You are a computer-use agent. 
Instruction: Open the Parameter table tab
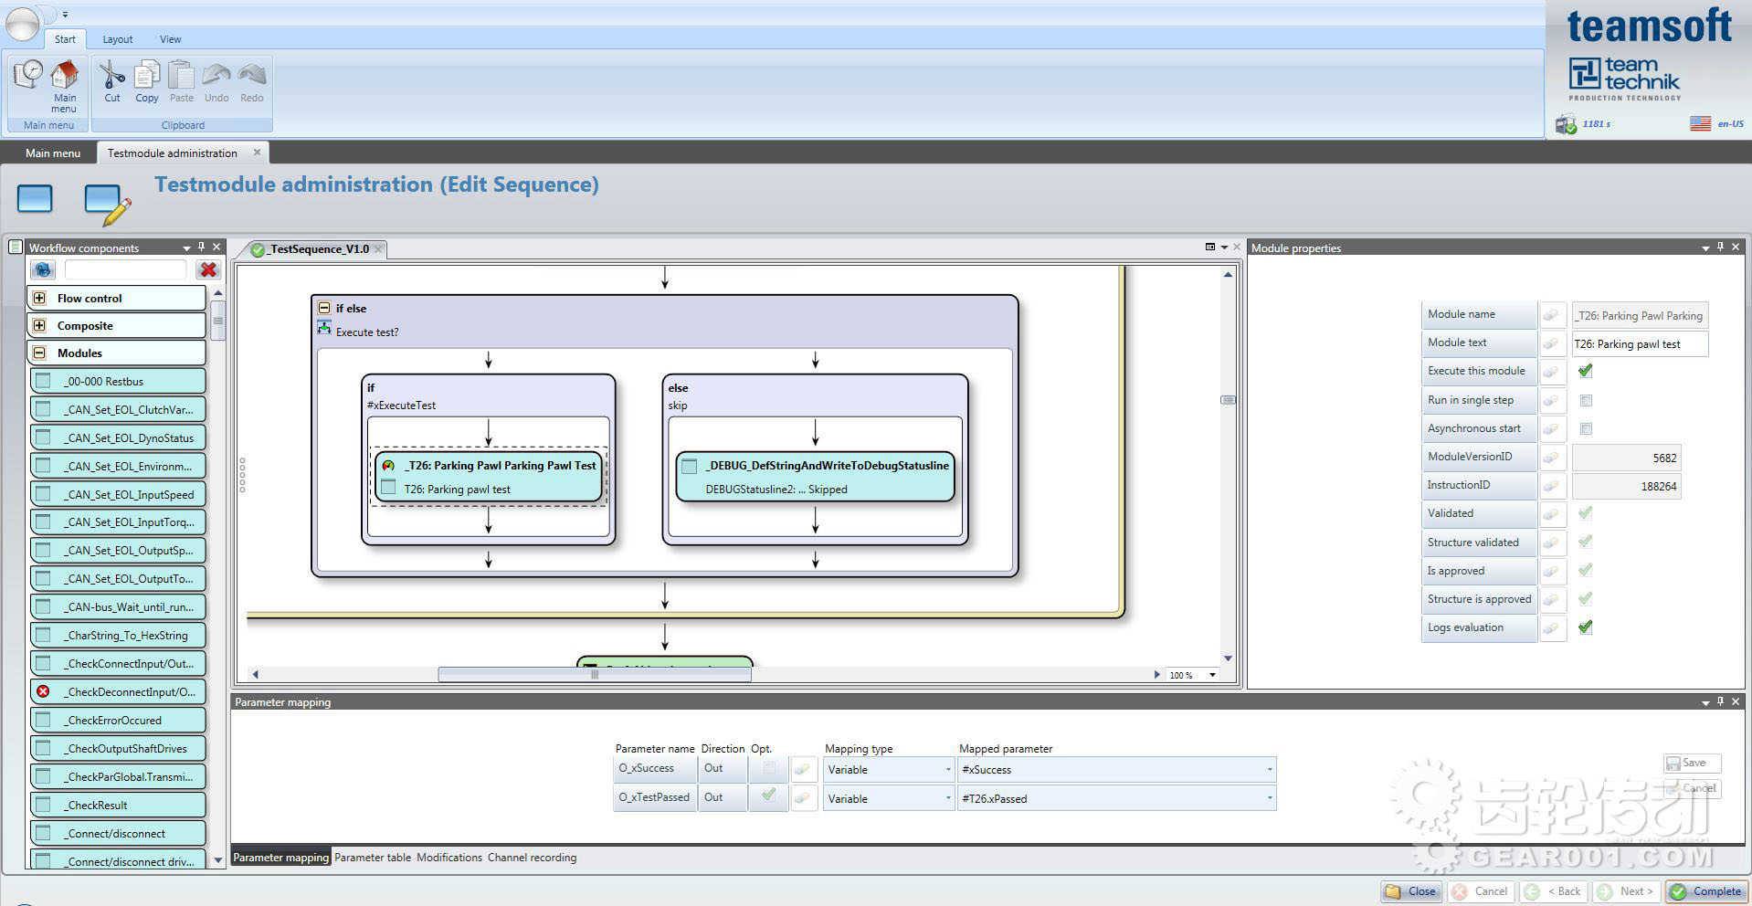pos(372,858)
